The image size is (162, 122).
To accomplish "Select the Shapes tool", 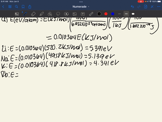I will [50, 14].
